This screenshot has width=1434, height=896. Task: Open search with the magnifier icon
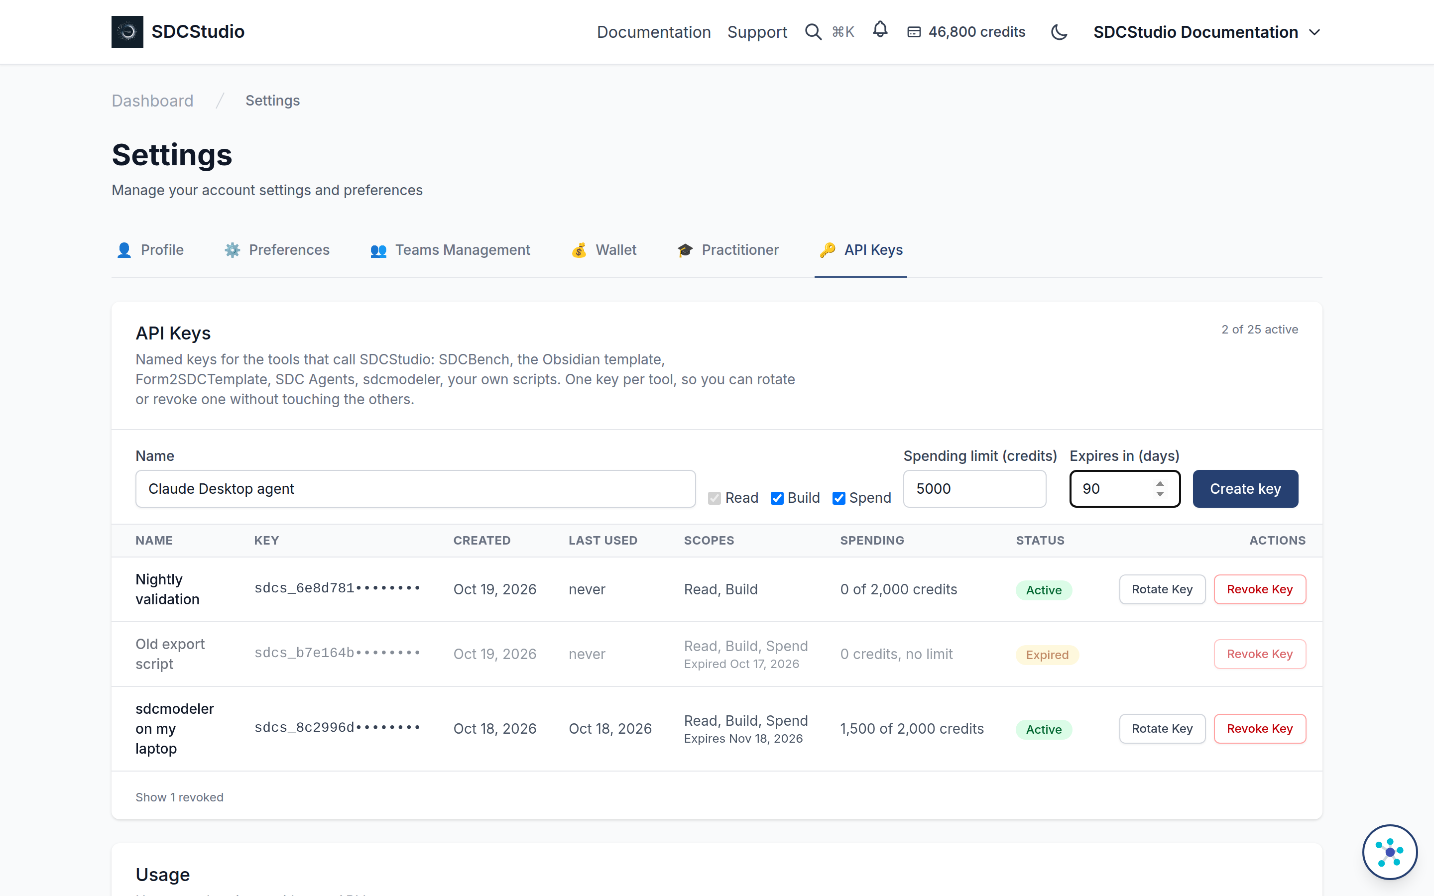coord(813,32)
